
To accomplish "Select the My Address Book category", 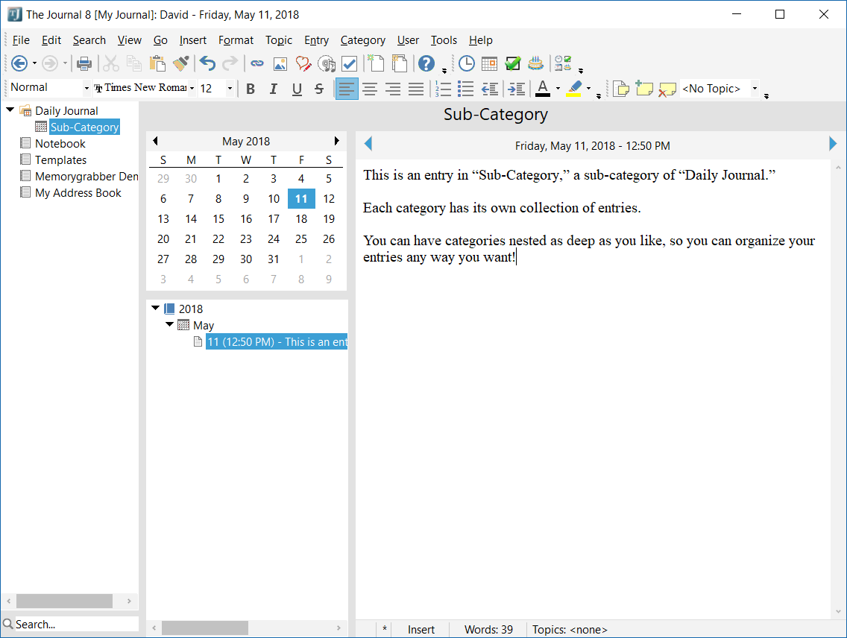I will point(78,193).
